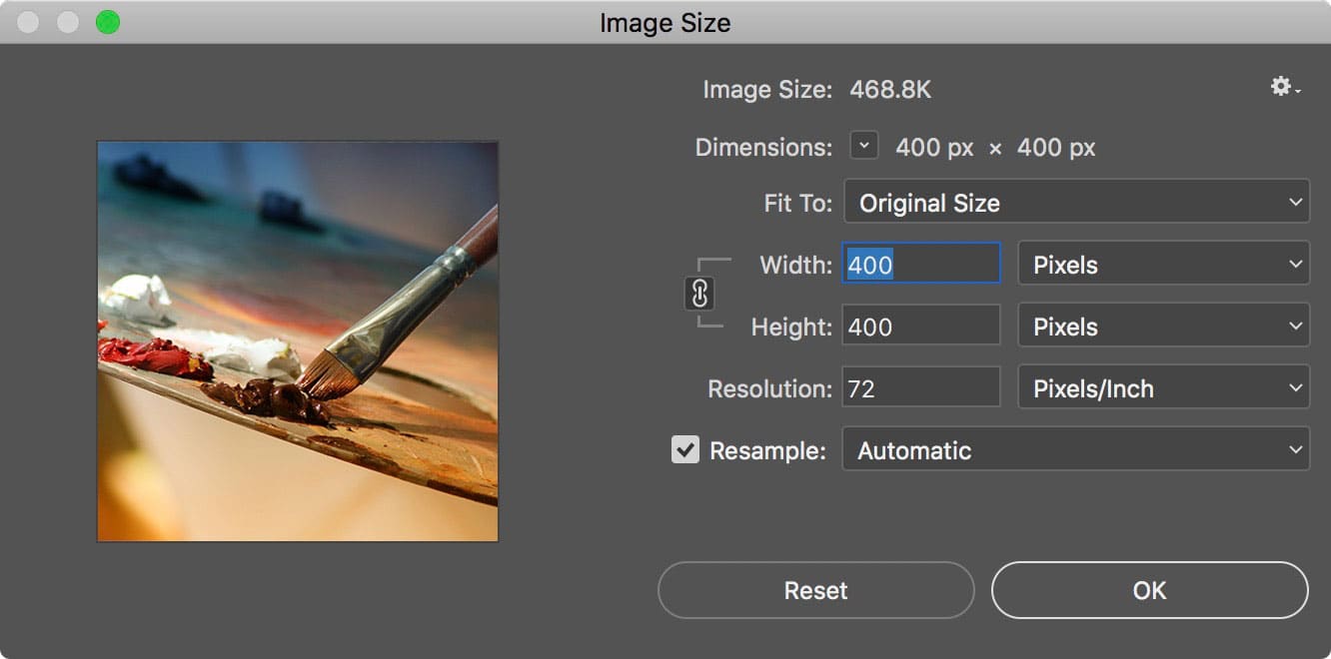Open the Resample Automatic method dropdown
The image size is (1331, 659).
[x=1076, y=450]
